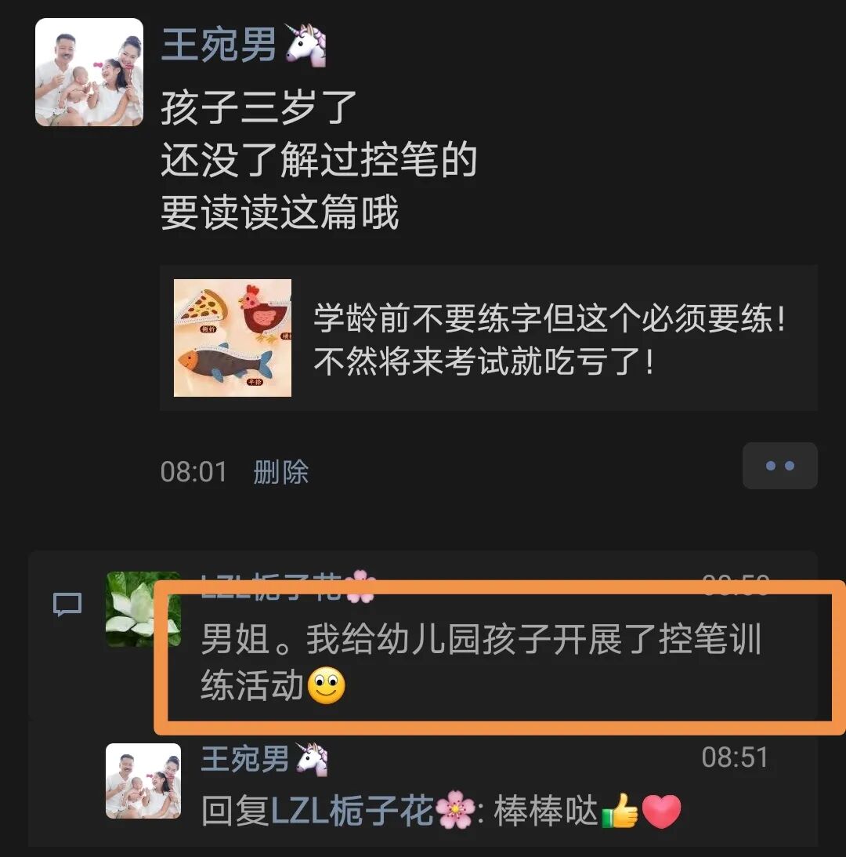The image size is (846, 857).
Task: Open 王宛男's avatar in the reply row
Action: pos(143,780)
